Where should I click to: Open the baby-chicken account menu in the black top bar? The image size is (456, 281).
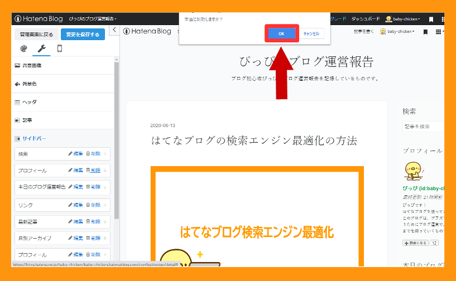click(x=403, y=19)
